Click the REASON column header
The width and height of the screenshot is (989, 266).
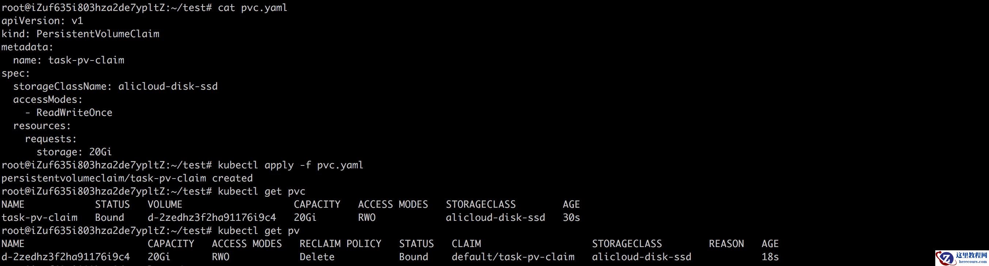pos(726,244)
